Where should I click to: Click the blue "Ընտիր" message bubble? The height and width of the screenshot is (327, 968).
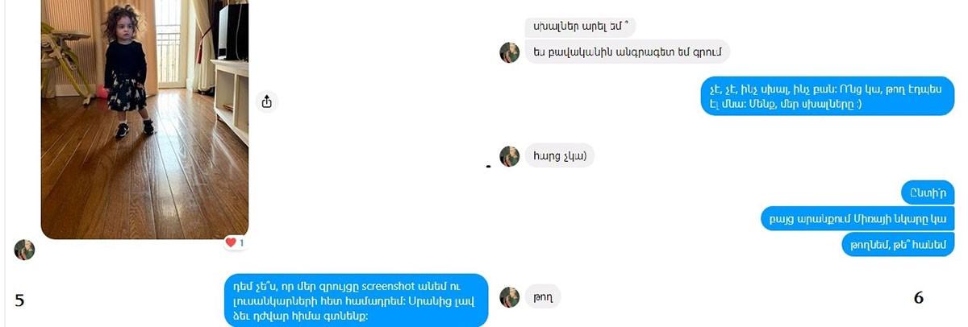pyautogui.click(x=928, y=192)
